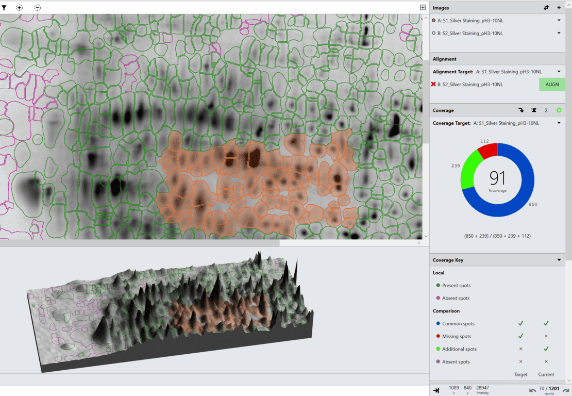Viewport: 572px width, 396px height.
Task: Open the Alignment Target dropdown
Action: tap(559, 71)
